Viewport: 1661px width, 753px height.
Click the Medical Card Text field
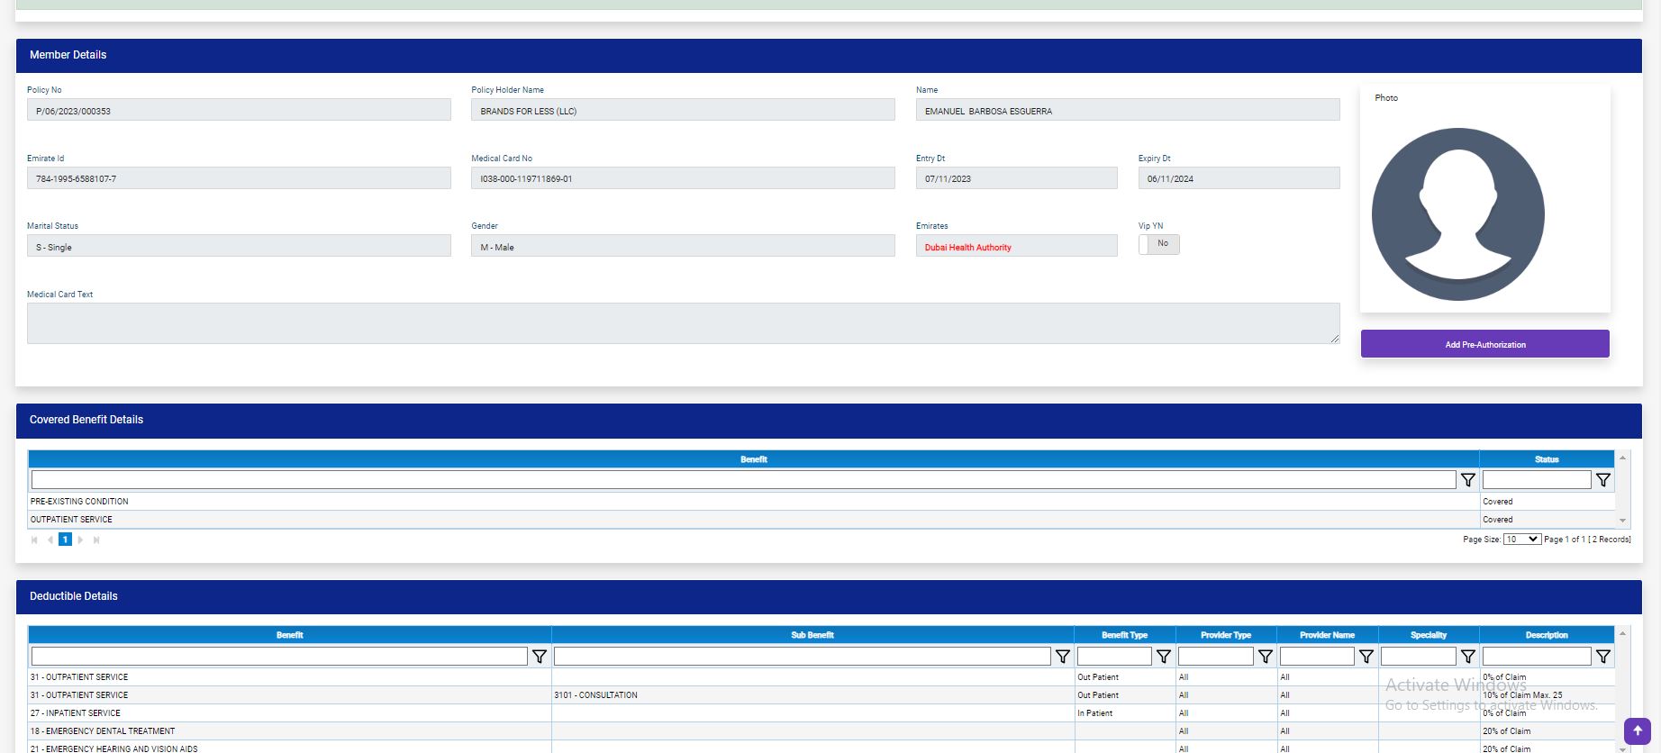[x=682, y=323]
